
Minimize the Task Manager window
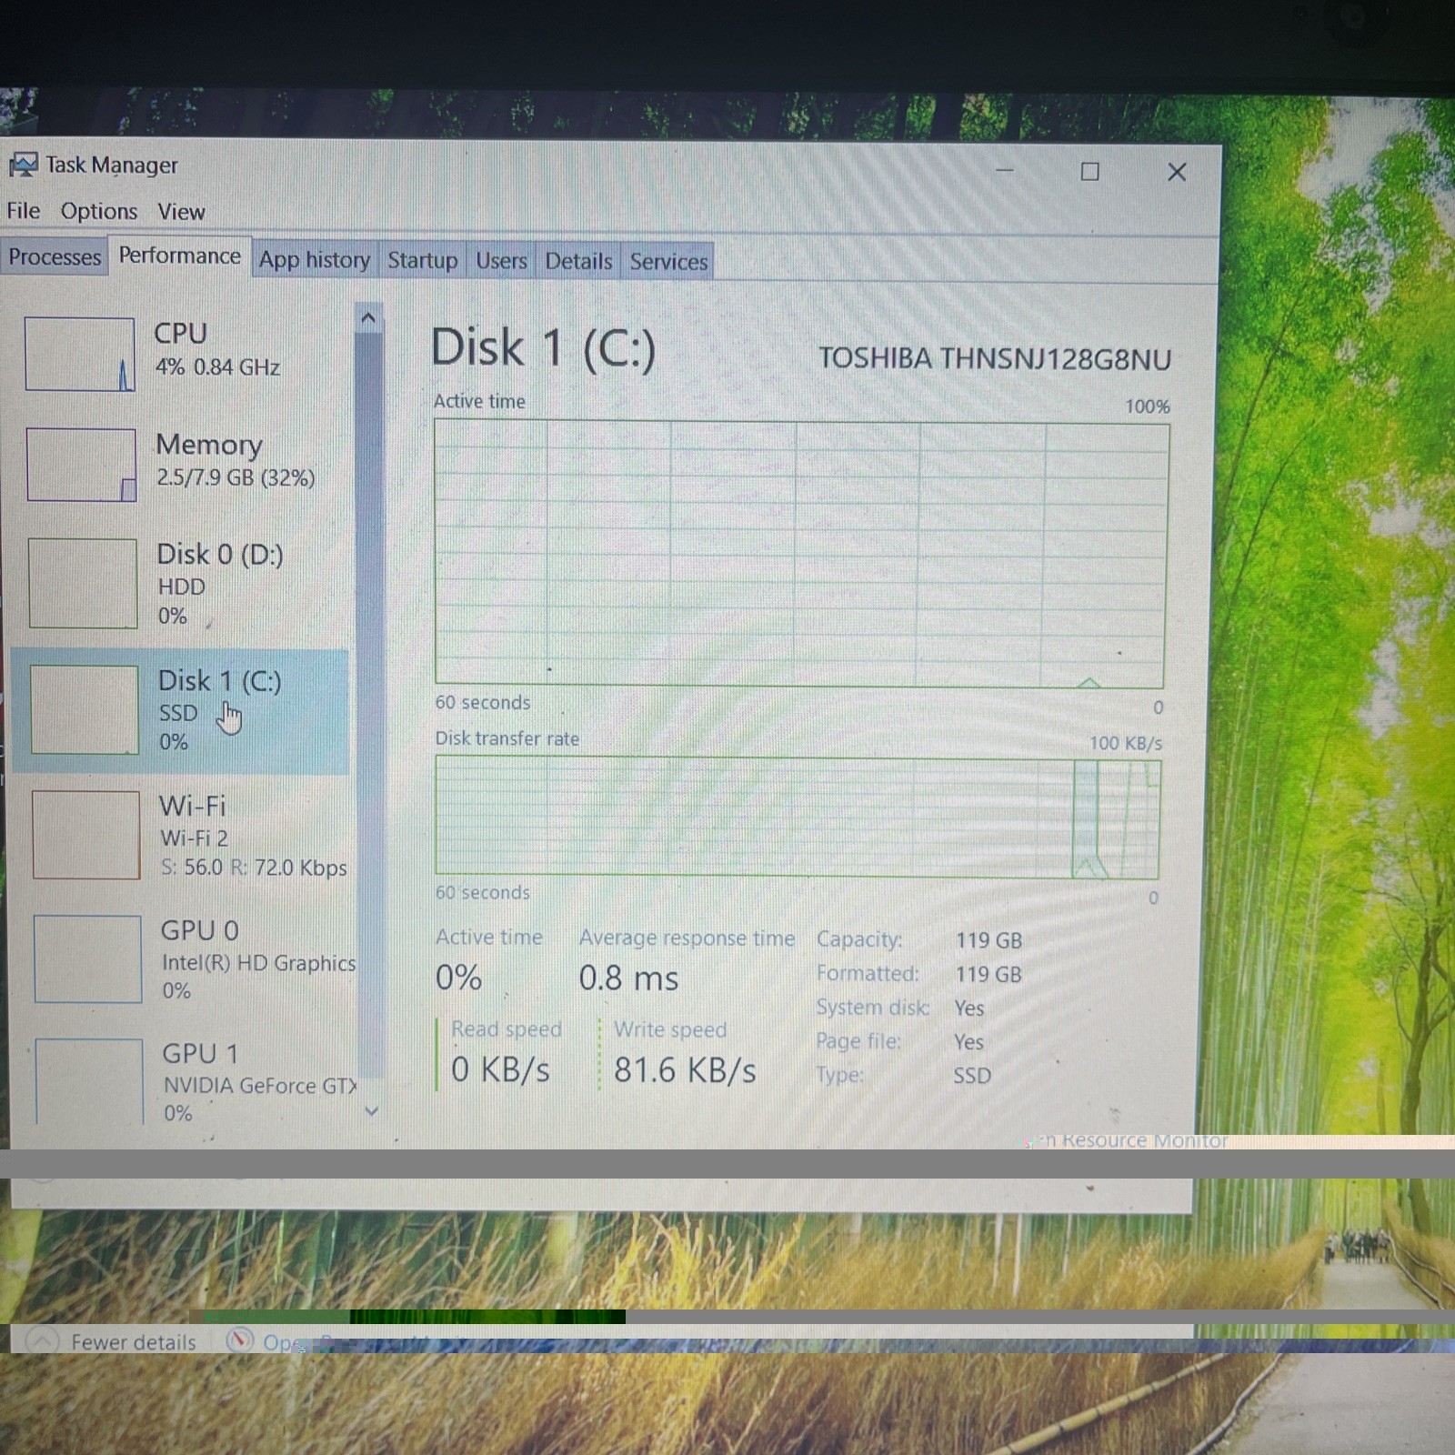pyautogui.click(x=1005, y=170)
